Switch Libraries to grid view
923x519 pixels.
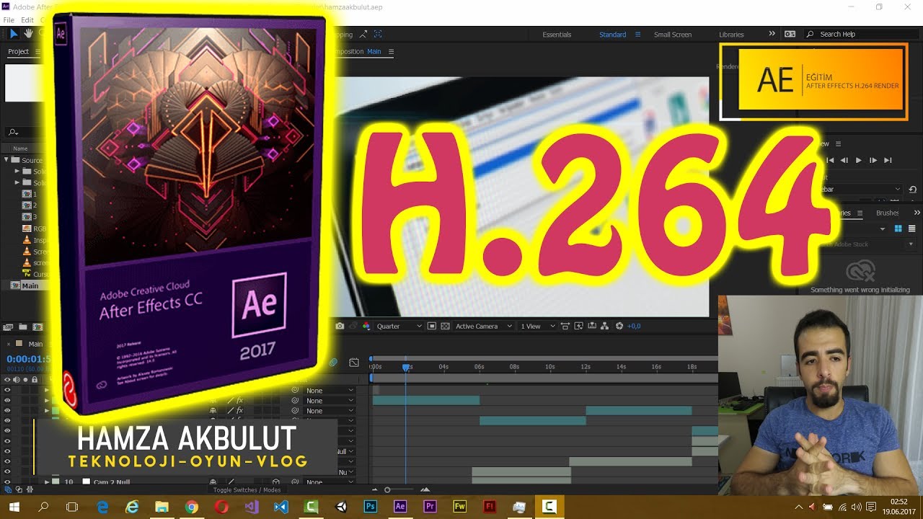pyautogui.click(x=898, y=229)
